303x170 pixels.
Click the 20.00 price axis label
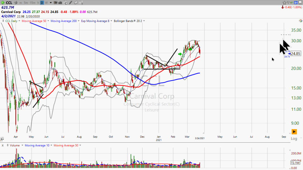[296, 68]
